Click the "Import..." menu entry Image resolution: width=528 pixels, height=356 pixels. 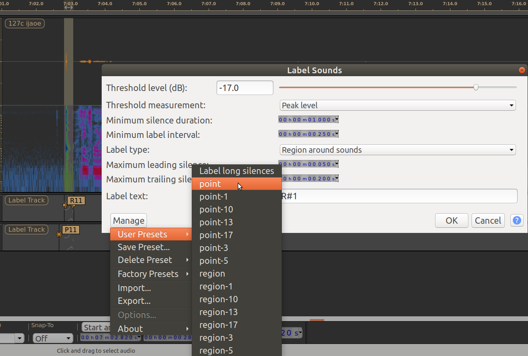pyautogui.click(x=134, y=288)
